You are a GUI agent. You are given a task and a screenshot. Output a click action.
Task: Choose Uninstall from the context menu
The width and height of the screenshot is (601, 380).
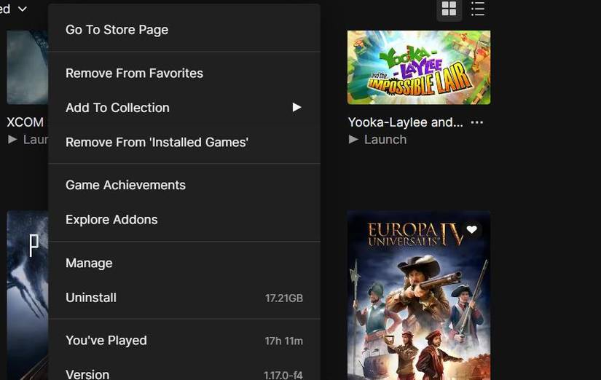(x=91, y=298)
